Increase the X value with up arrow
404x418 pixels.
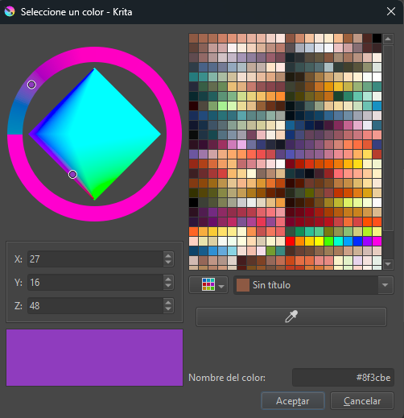click(168, 256)
